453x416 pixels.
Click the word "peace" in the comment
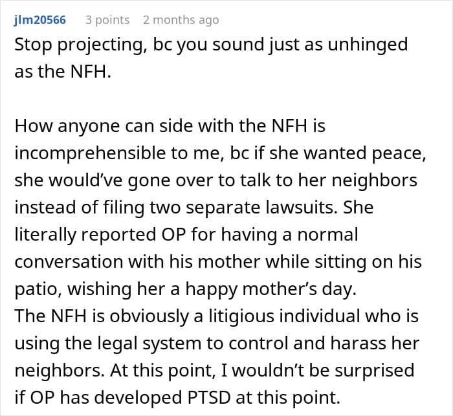[x=399, y=153]
